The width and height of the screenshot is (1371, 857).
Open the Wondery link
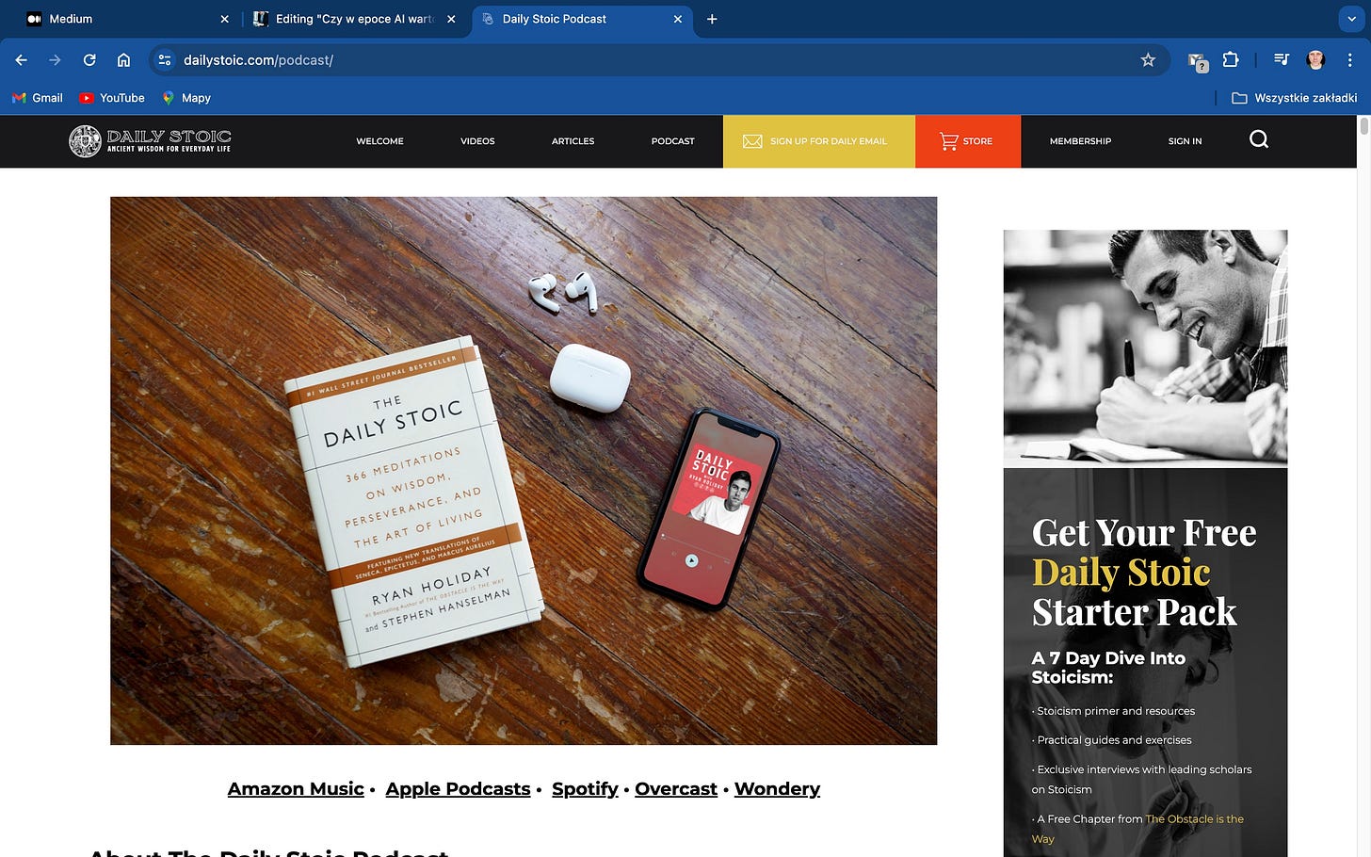pos(777,789)
